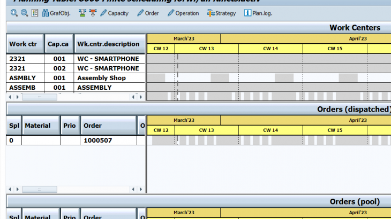Click CW 14 in Orders (dispatched) timeline

(x=270, y=130)
